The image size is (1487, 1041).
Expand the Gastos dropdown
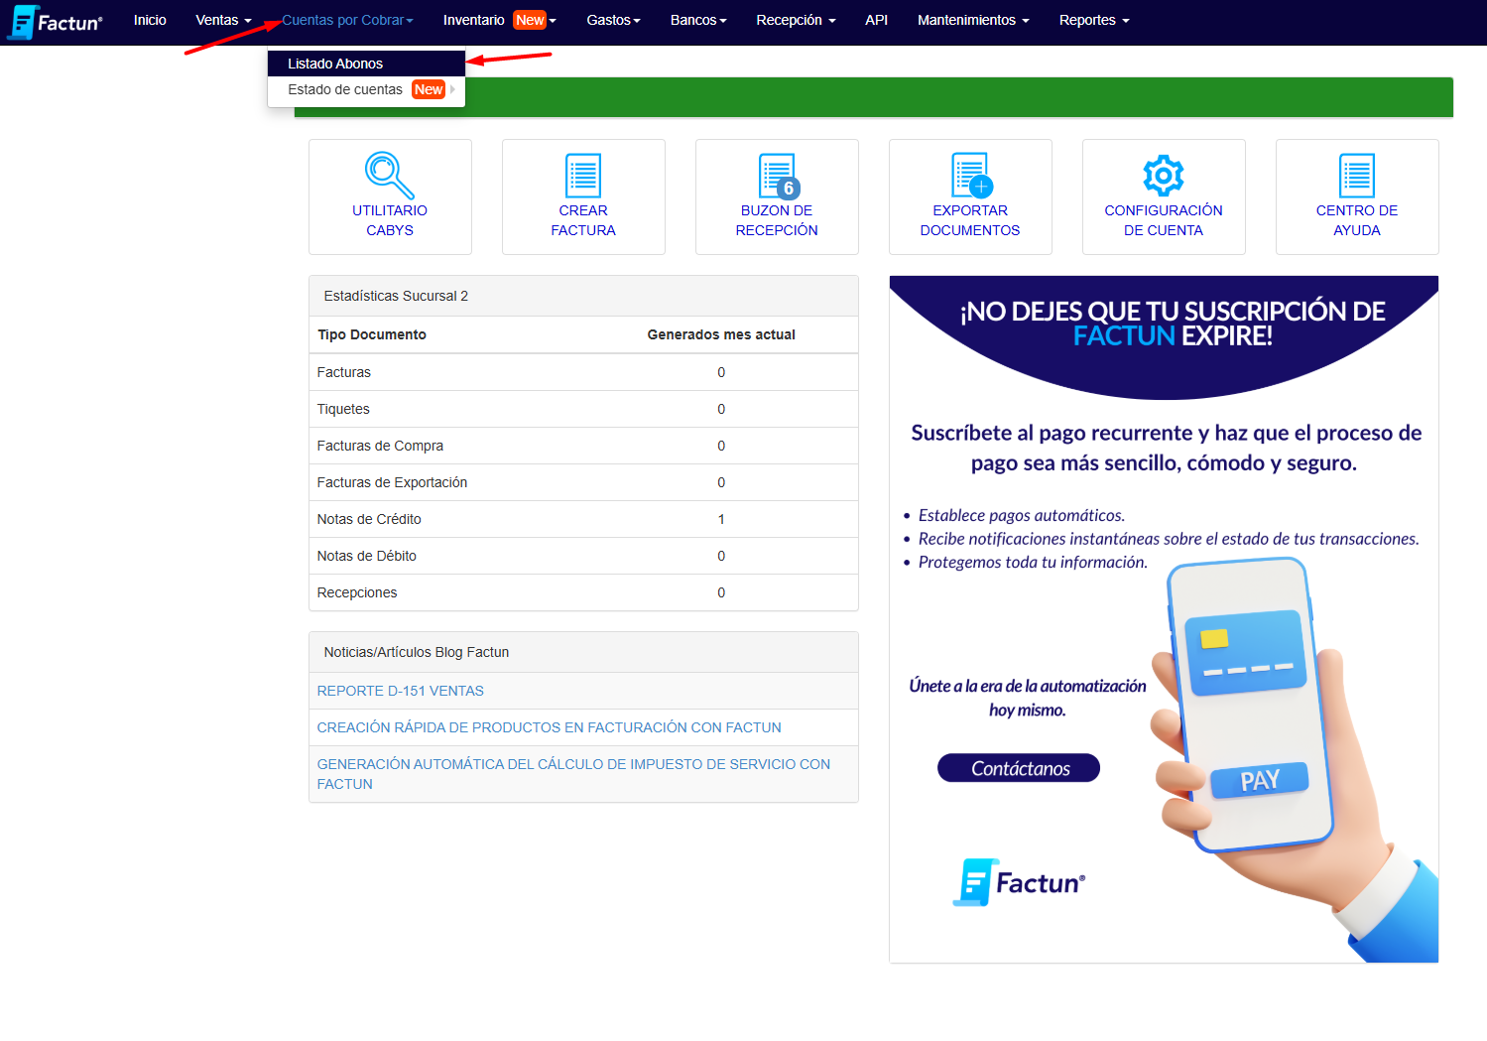click(x=613, y=20)
